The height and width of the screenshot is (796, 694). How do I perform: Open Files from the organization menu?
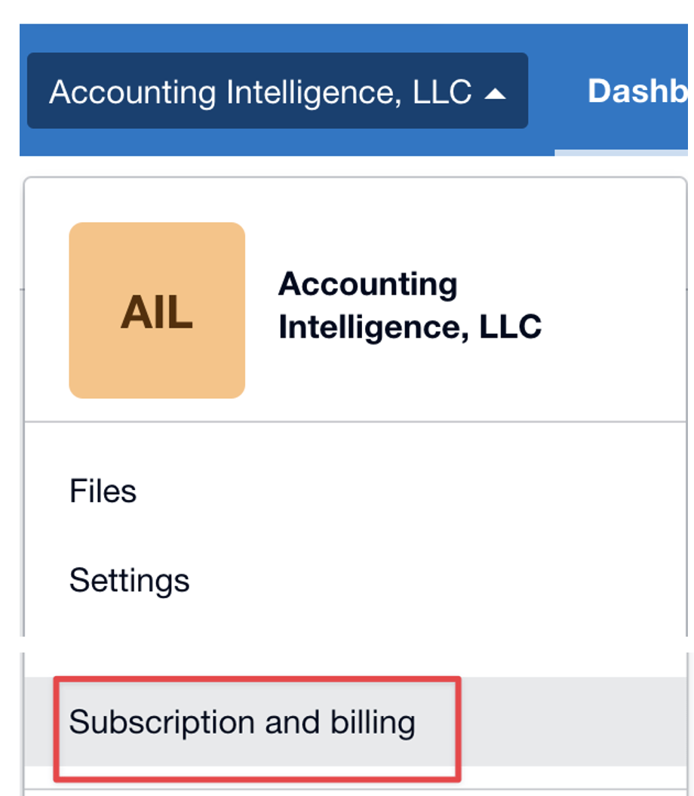point(103,491)
